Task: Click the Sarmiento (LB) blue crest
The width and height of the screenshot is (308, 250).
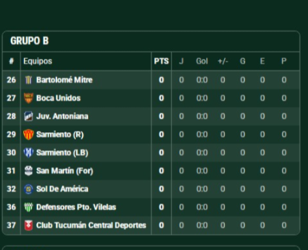Action: [x=29, y=152]
